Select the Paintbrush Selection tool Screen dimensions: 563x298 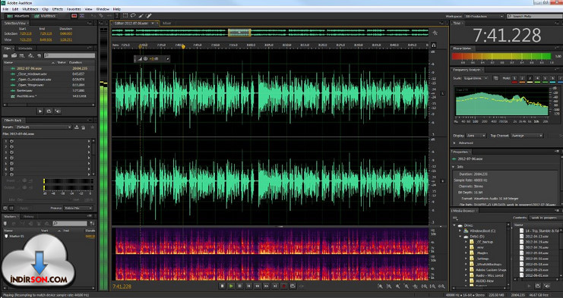(141, 16)
